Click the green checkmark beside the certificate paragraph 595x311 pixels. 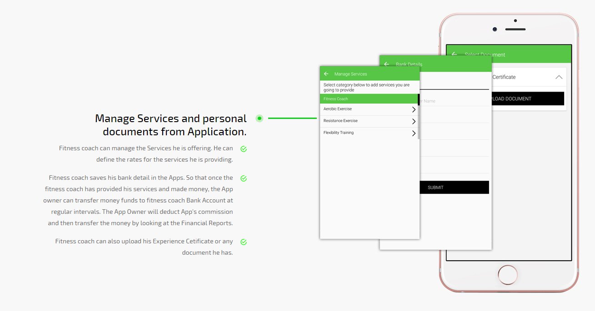click(243, 242)
